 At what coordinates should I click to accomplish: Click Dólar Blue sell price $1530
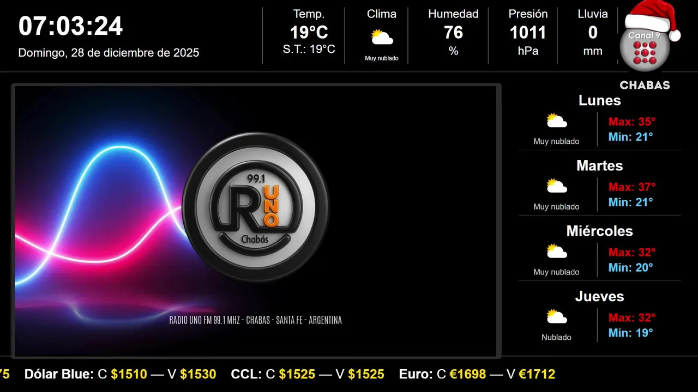(x=198, y=374)
